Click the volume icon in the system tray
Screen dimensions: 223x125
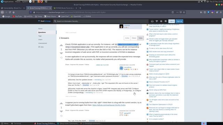tap(202, 1)
